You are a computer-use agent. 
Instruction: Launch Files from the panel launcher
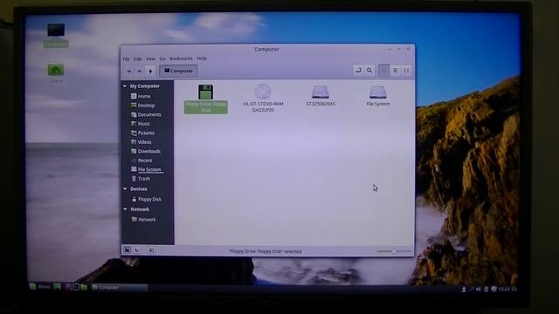(x=84, y=287)
